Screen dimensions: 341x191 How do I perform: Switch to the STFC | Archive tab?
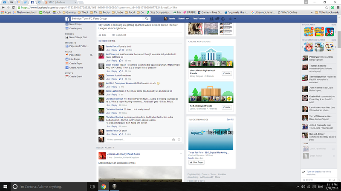[60, 2]
